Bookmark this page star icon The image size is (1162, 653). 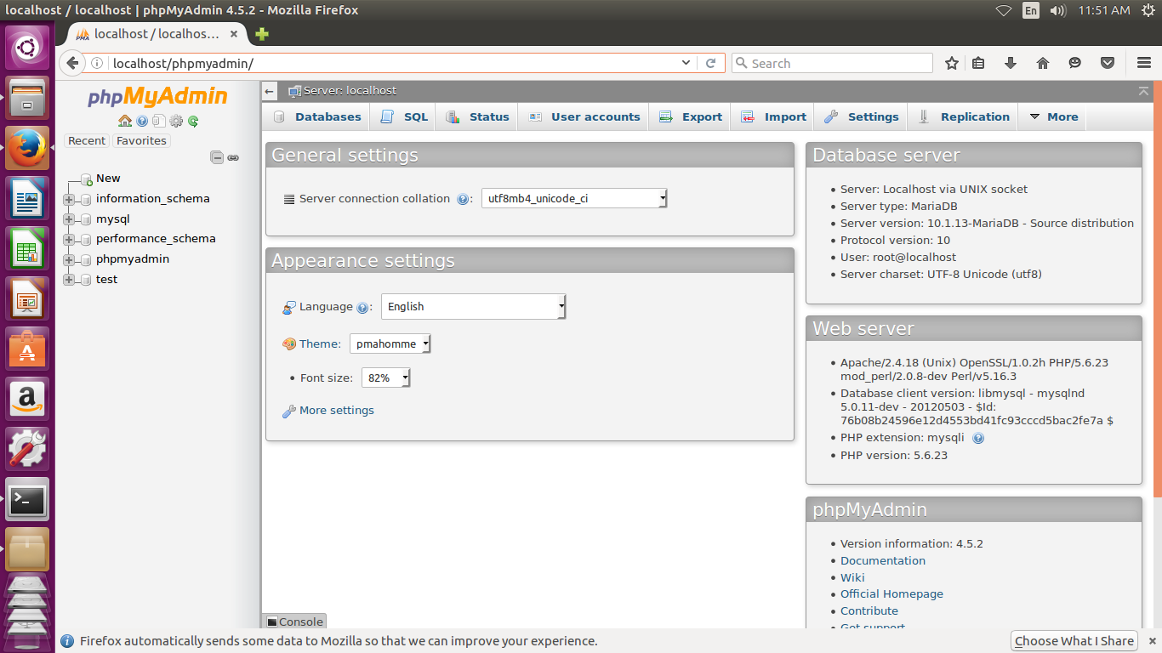(x=952, y=63)
